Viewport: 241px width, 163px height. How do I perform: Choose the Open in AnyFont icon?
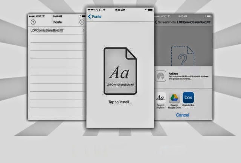click(x=160, y=98)
